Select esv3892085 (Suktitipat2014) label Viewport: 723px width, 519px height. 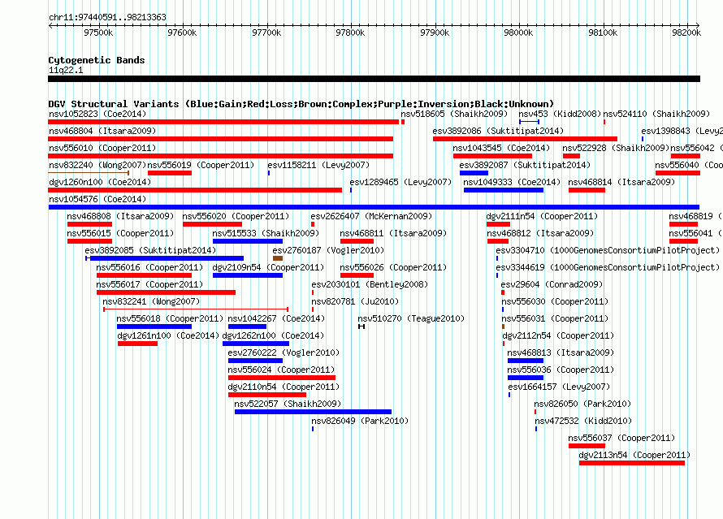(x=150, y=250)
